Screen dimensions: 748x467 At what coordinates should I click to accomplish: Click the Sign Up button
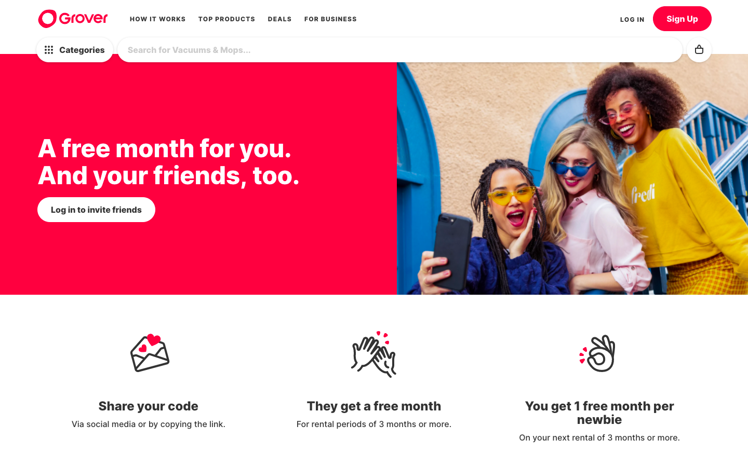682,19
